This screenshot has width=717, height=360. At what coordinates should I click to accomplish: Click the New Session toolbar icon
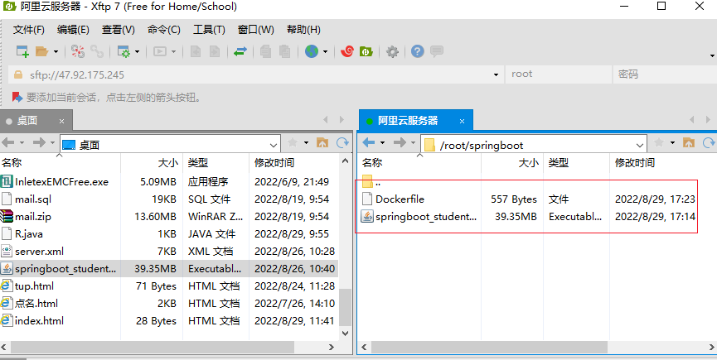pos(22,51)
